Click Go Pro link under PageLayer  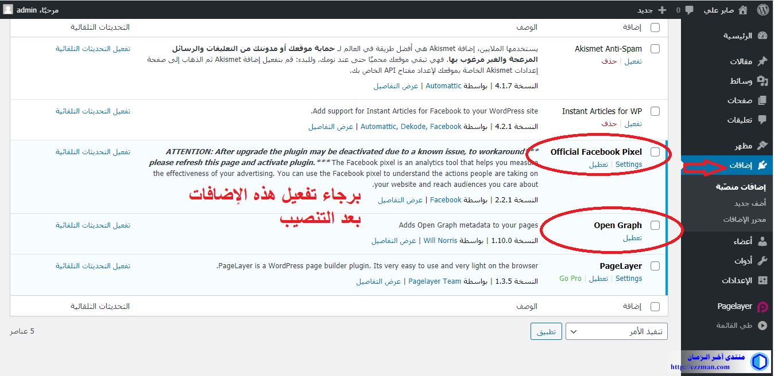pyautogui.click(x=570, y=279)
